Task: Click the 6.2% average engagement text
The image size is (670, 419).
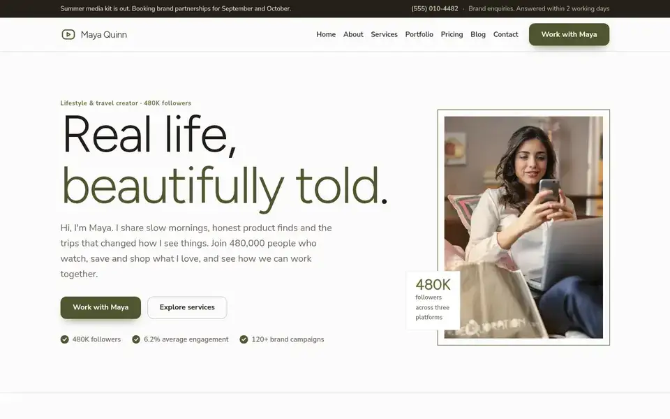Action: click(186, 339)
